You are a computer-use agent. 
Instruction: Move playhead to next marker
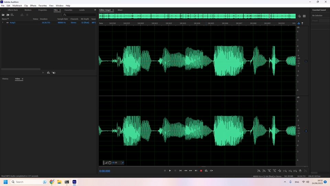coord(196,170)
